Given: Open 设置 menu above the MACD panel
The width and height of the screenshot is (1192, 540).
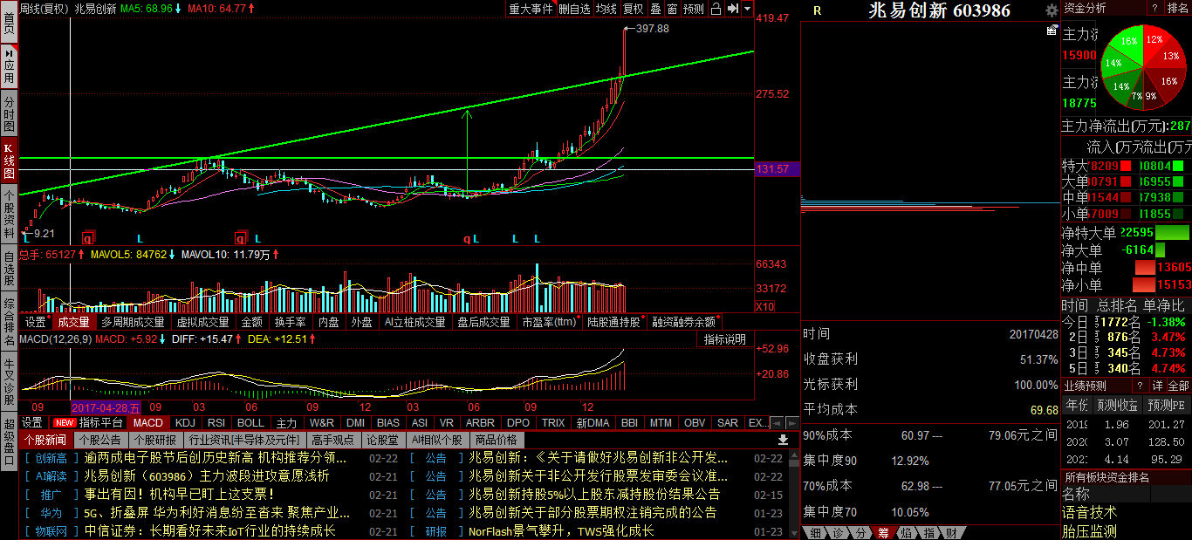Looking at the screenshot, I should pyautogui.click(x=35, y=322).
